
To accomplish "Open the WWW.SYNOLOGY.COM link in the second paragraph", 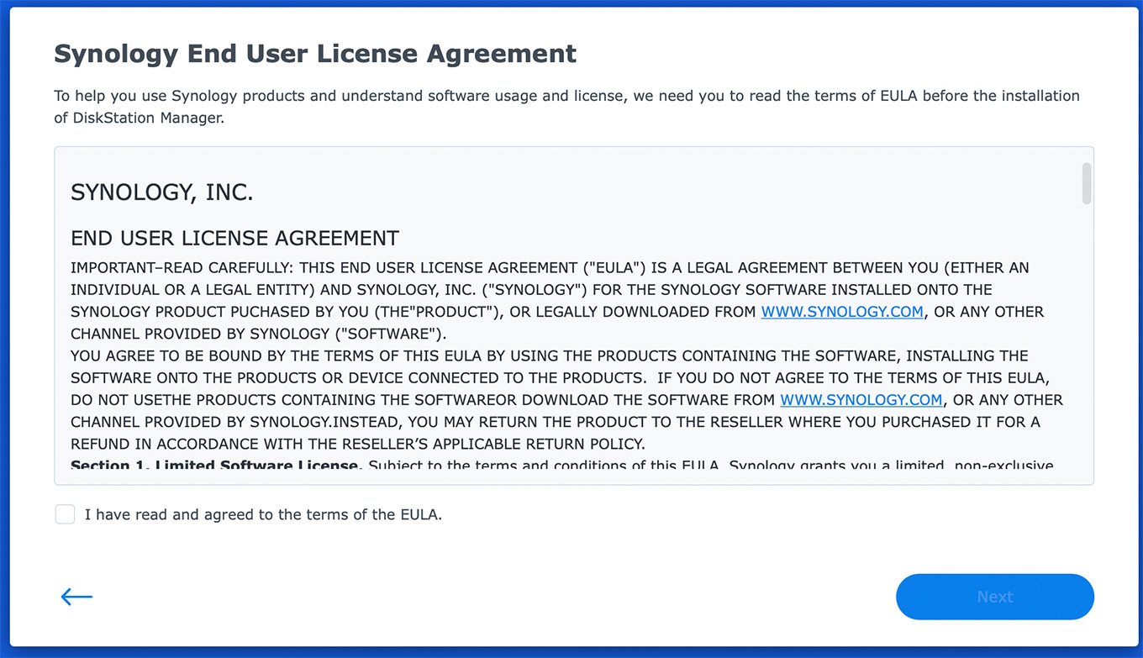I will 861,399.
